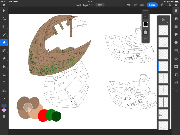Open the 39% zoom level field
Image resolution: width=180 pixels, height=135 pixels.
(x=100, y=5)
